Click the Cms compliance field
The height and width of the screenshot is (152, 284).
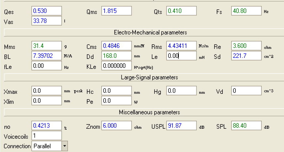(x=116, y=46)
